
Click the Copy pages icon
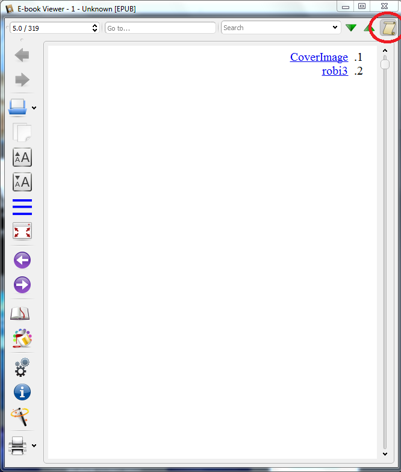(x=22, y=132)
